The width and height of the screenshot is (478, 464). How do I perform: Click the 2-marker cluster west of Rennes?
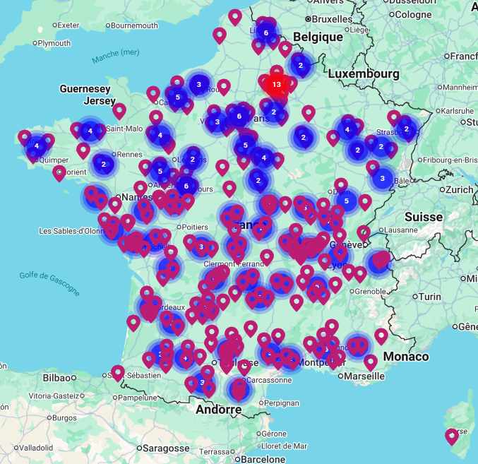click(x=103, y=165)
